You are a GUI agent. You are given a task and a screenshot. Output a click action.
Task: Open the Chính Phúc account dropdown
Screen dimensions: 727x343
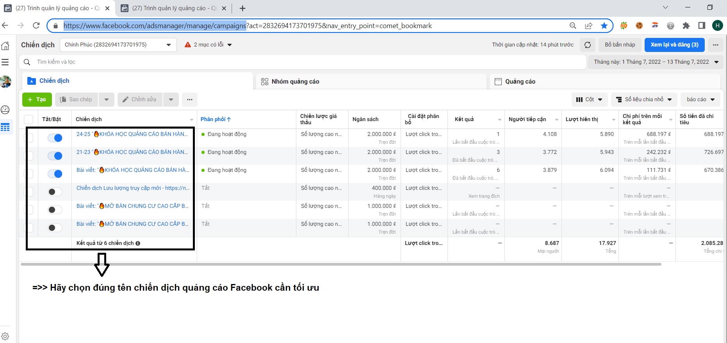118,45
